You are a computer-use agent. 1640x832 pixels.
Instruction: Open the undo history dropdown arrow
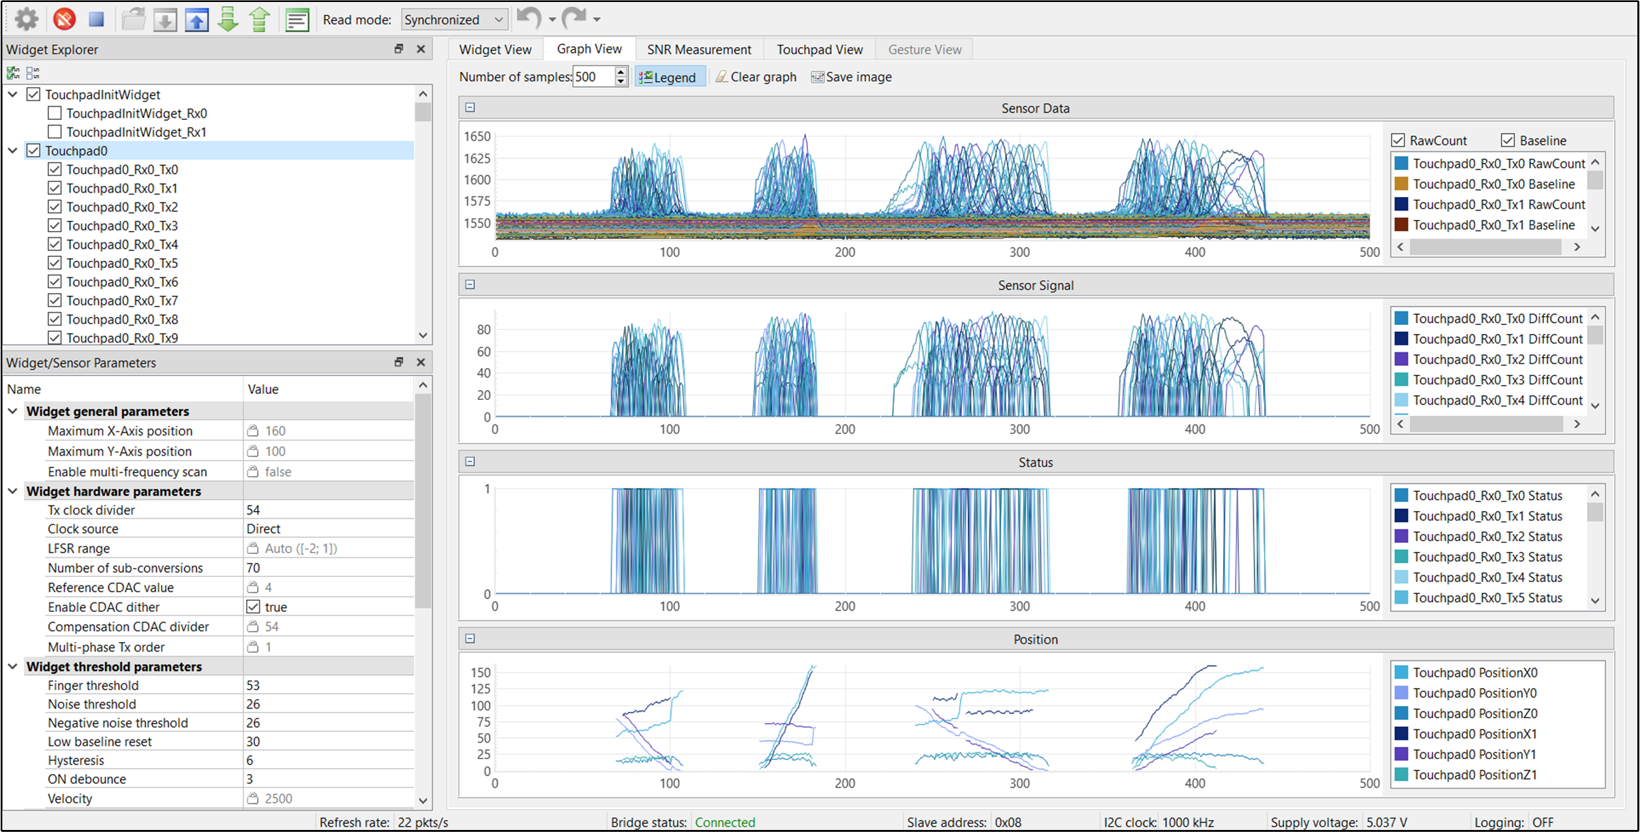[552, 20]
